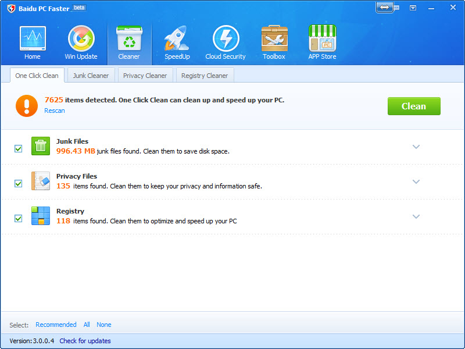Screen dimensions: 465x349
Task: Switch to the Privacy Cleaner tab
Action: (x=145, y=76)
